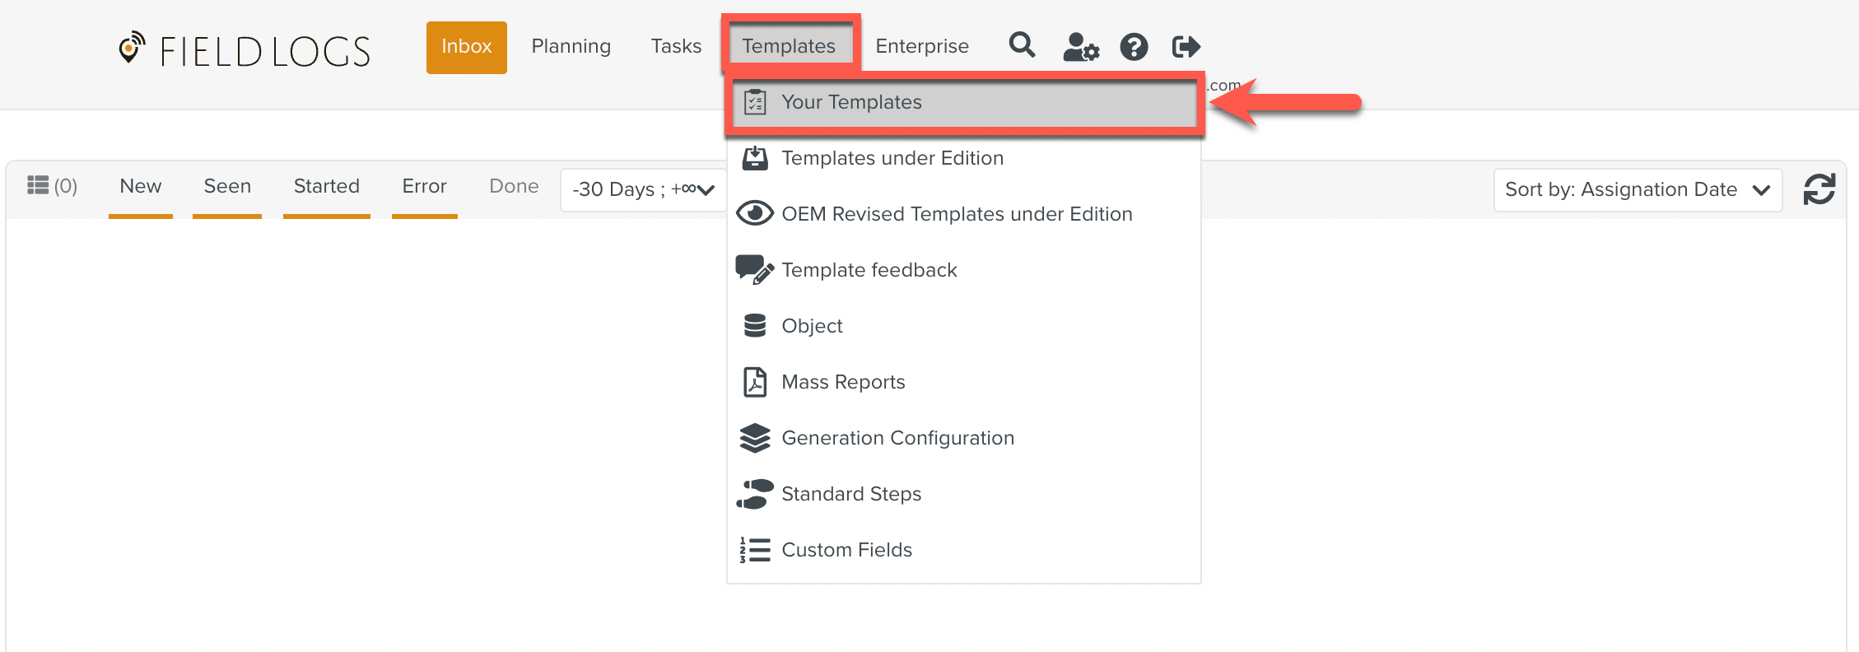
Task: Go to the Planning page
Action: (x=571, y=46)
